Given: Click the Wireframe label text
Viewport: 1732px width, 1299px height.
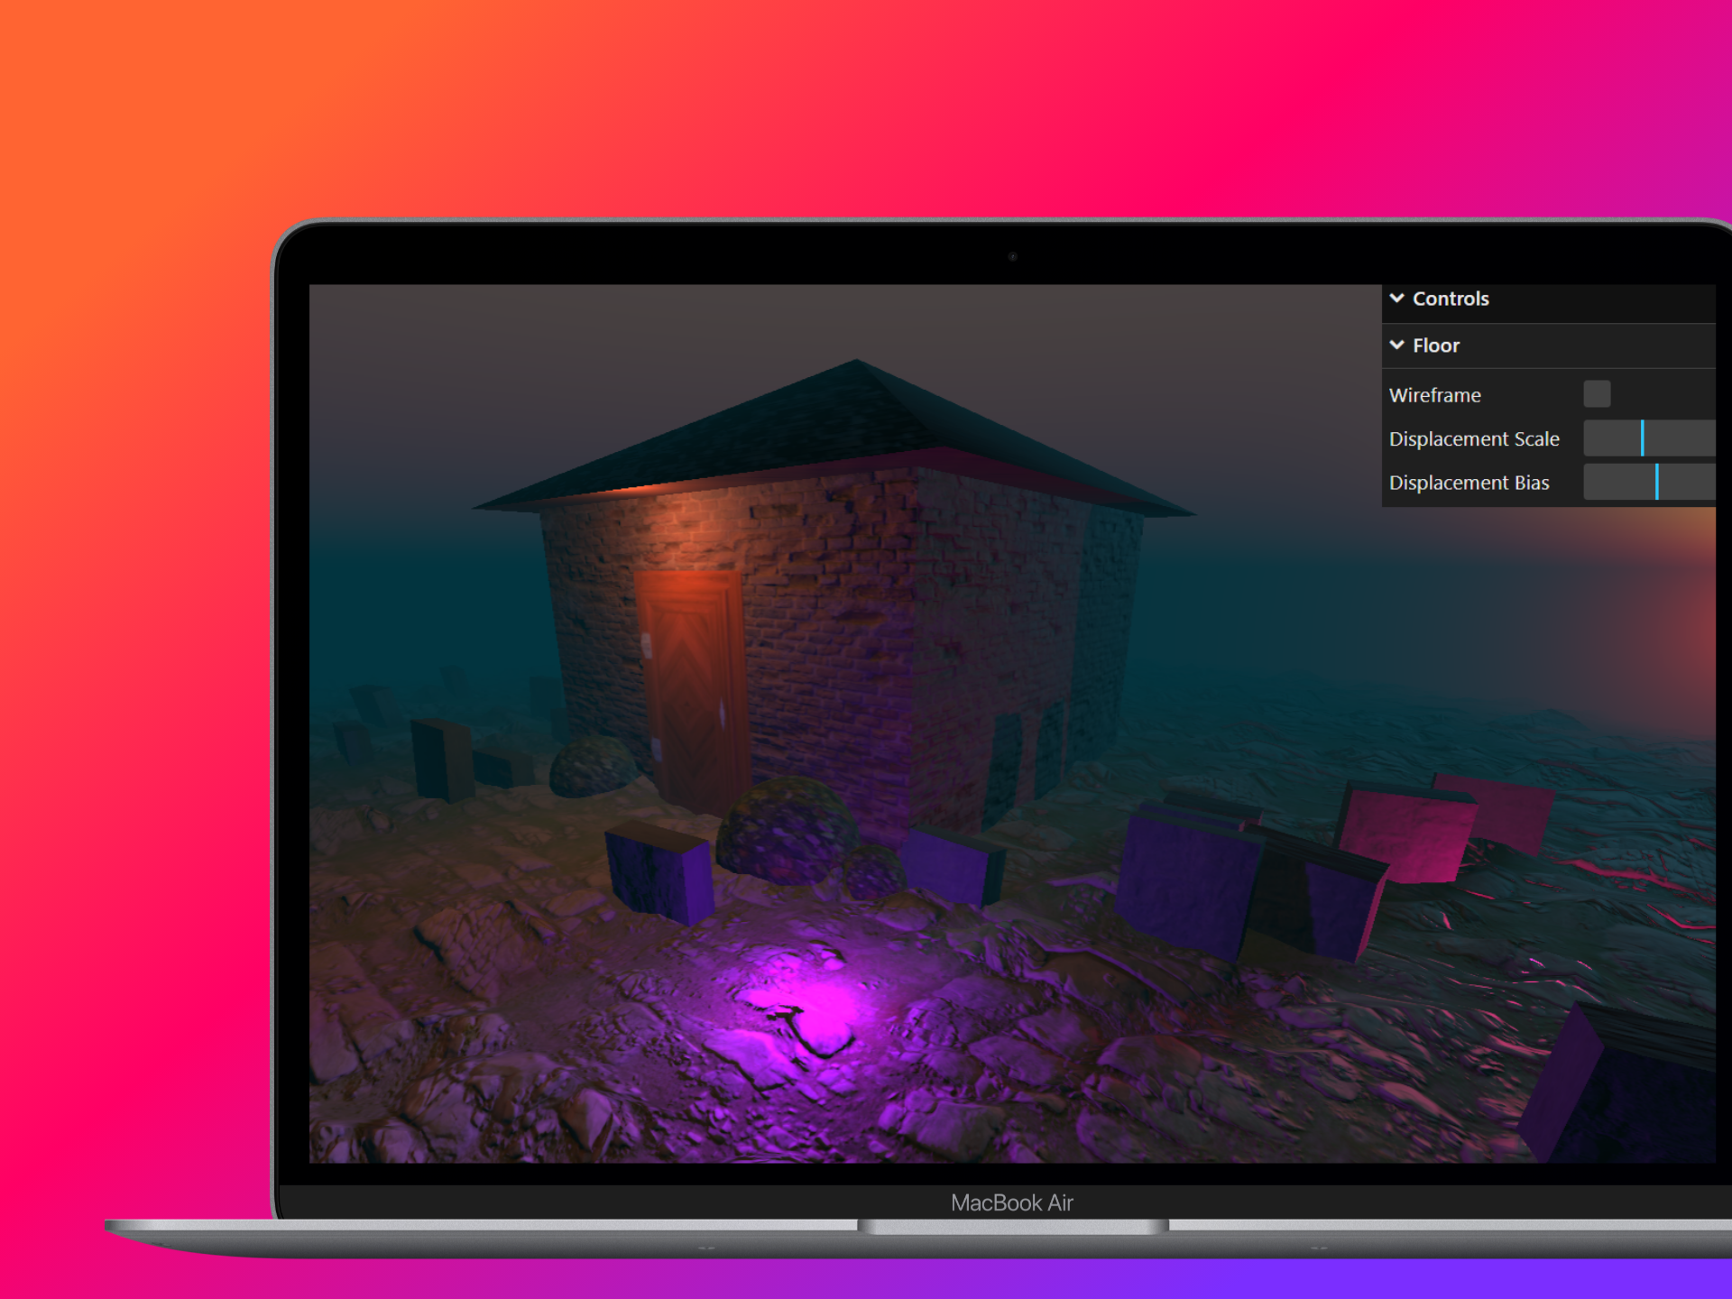Looking at the screenshot, I should 1434,395.
